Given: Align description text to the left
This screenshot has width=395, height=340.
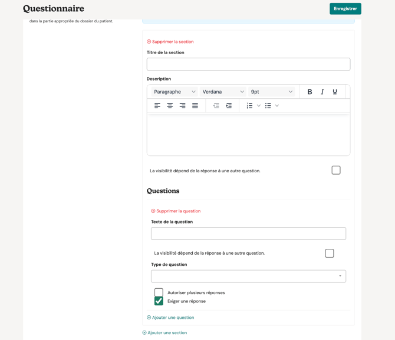Looking at the screenshot, I should pos(157,106).
